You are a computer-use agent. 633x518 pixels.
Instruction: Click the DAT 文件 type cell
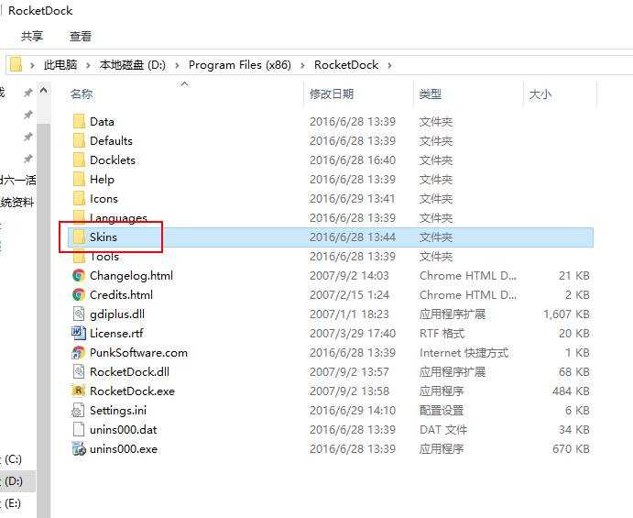(x=443, y=429)
